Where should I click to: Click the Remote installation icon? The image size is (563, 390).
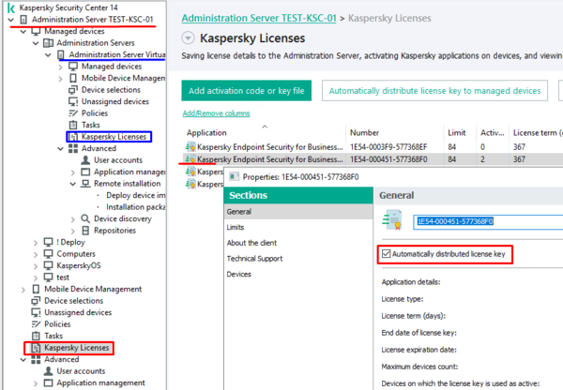(85, 184)
